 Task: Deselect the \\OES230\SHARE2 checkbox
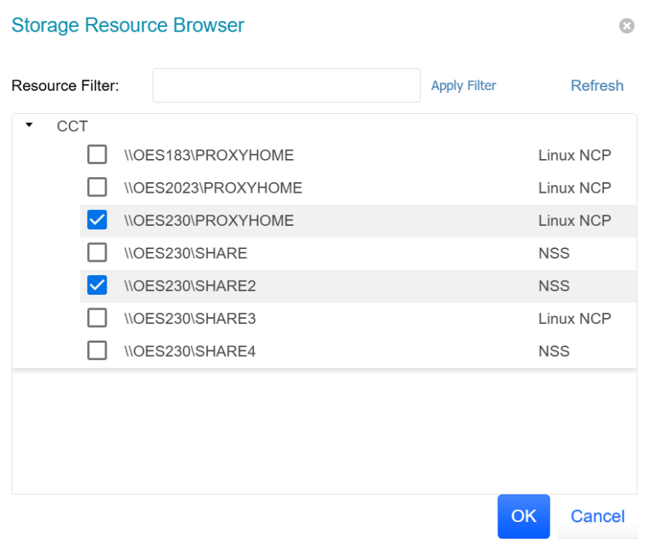pos(97,286)
